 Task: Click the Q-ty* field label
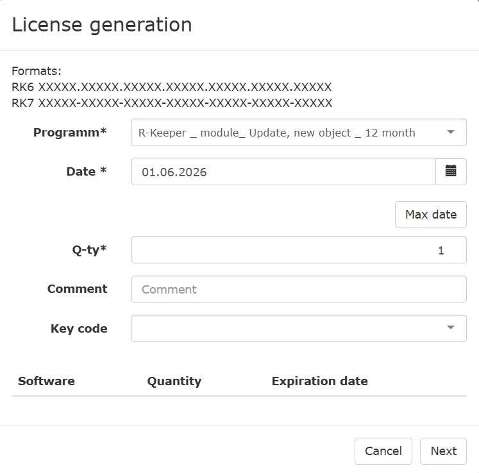(89, 250)
